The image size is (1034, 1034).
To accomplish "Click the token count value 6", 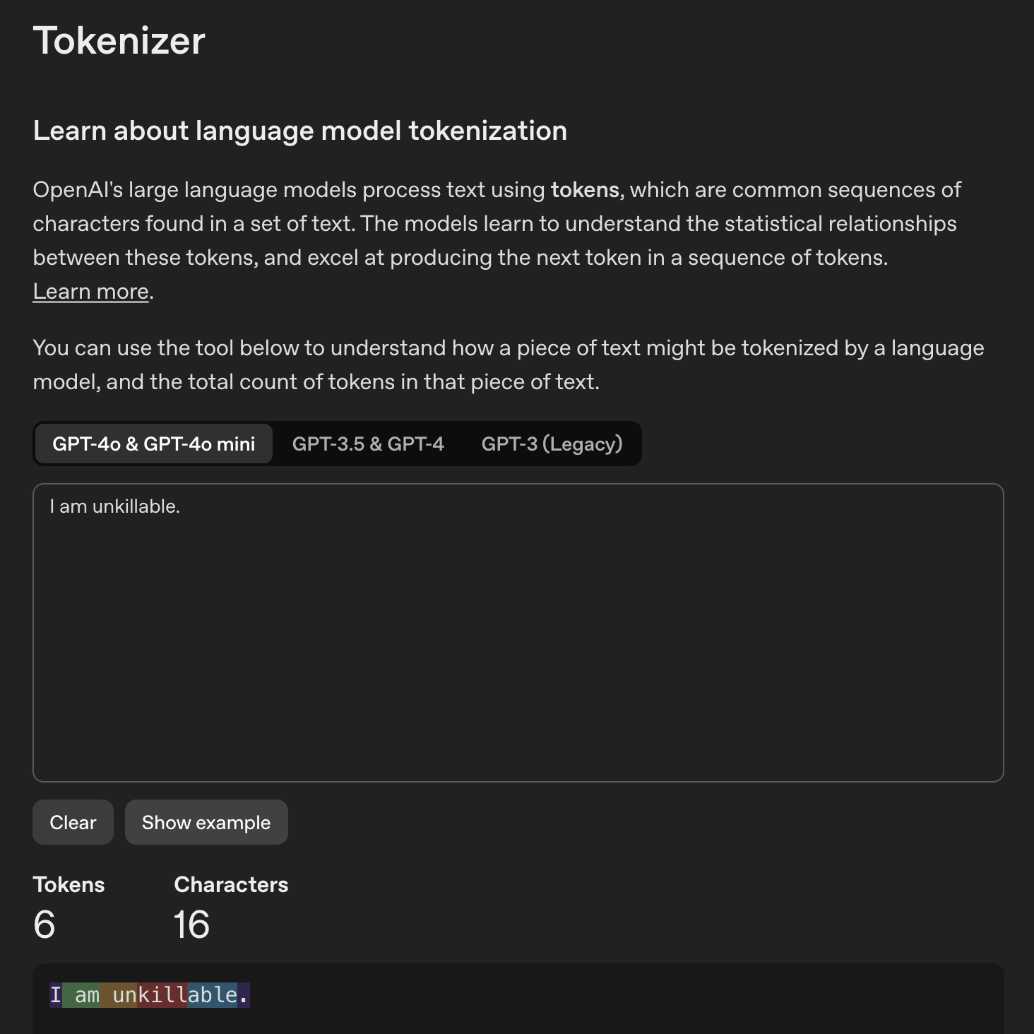I will pyautogui.click(x=44, y=925).
